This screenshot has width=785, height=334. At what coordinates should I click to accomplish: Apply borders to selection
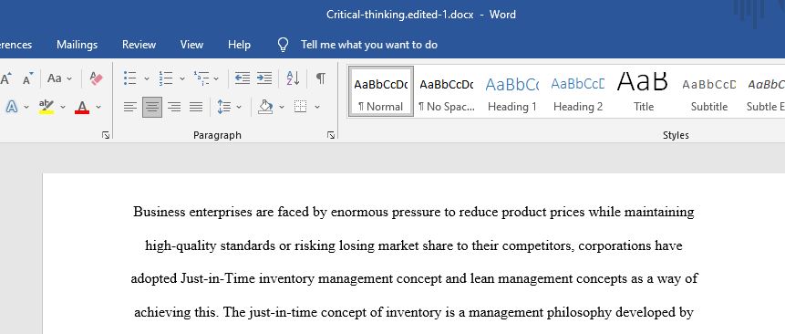tap(300, 107)
